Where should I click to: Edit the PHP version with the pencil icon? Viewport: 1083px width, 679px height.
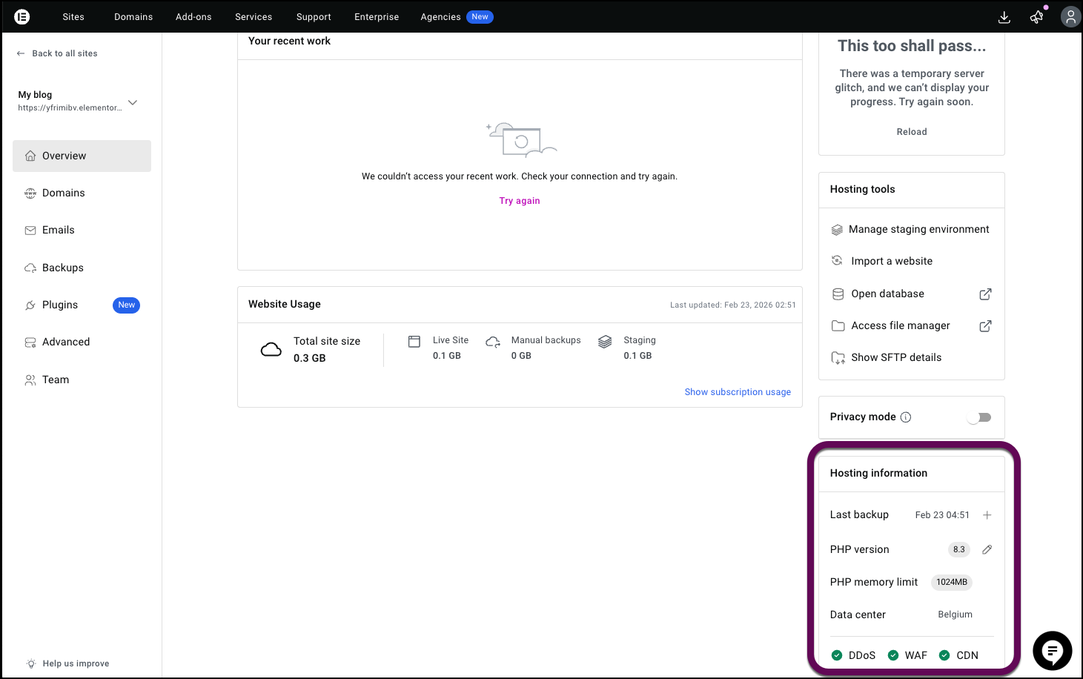[987, 549]
